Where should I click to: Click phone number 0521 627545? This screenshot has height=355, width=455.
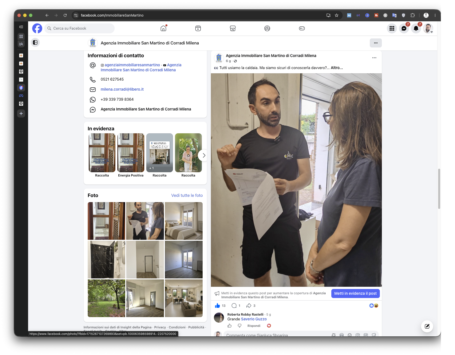click(112, 79)
